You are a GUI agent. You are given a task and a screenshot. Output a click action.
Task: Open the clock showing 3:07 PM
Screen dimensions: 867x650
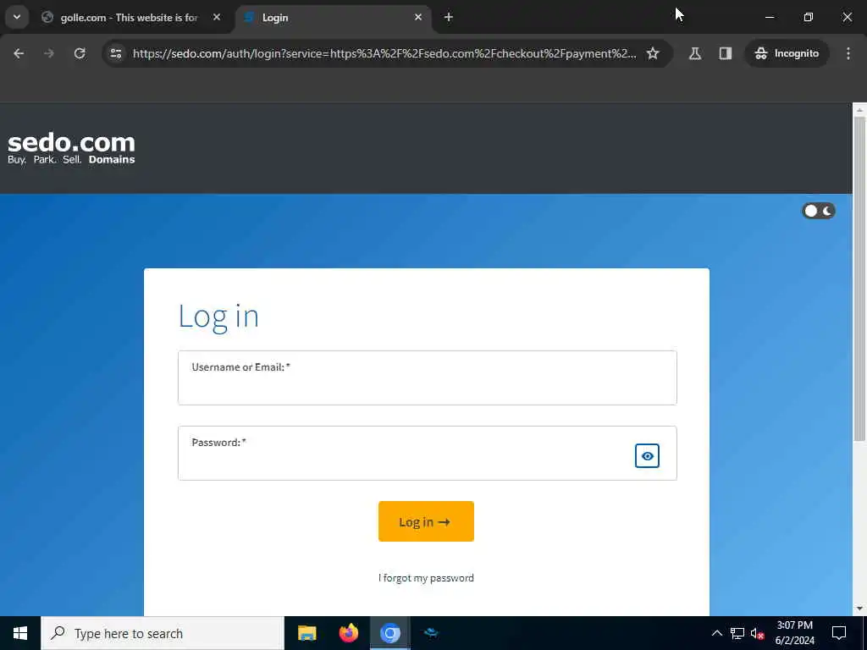click(x=794, y=633)
